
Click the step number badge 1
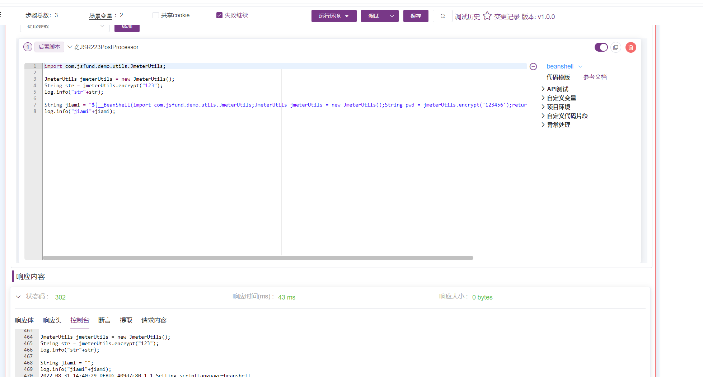(28, 47)
